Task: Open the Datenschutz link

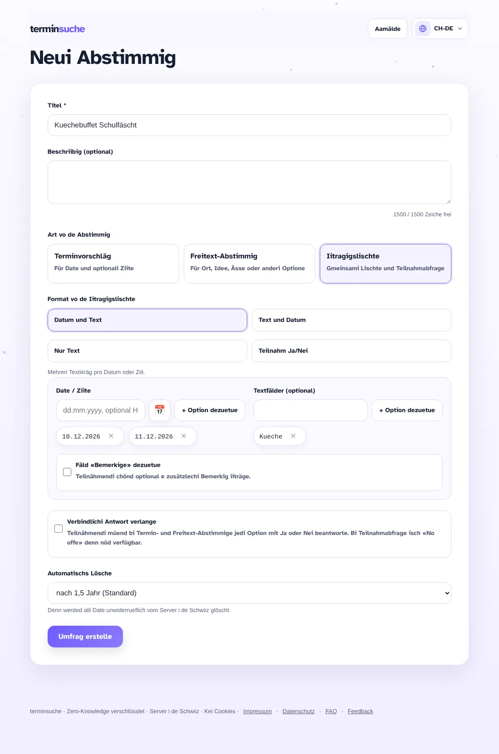Action: (298, 711)
